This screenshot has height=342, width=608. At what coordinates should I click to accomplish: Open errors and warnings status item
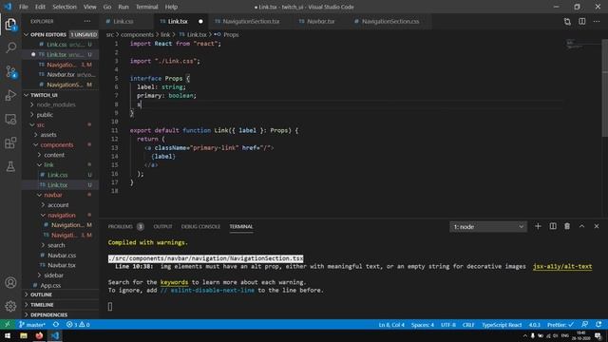coord(78,325)
